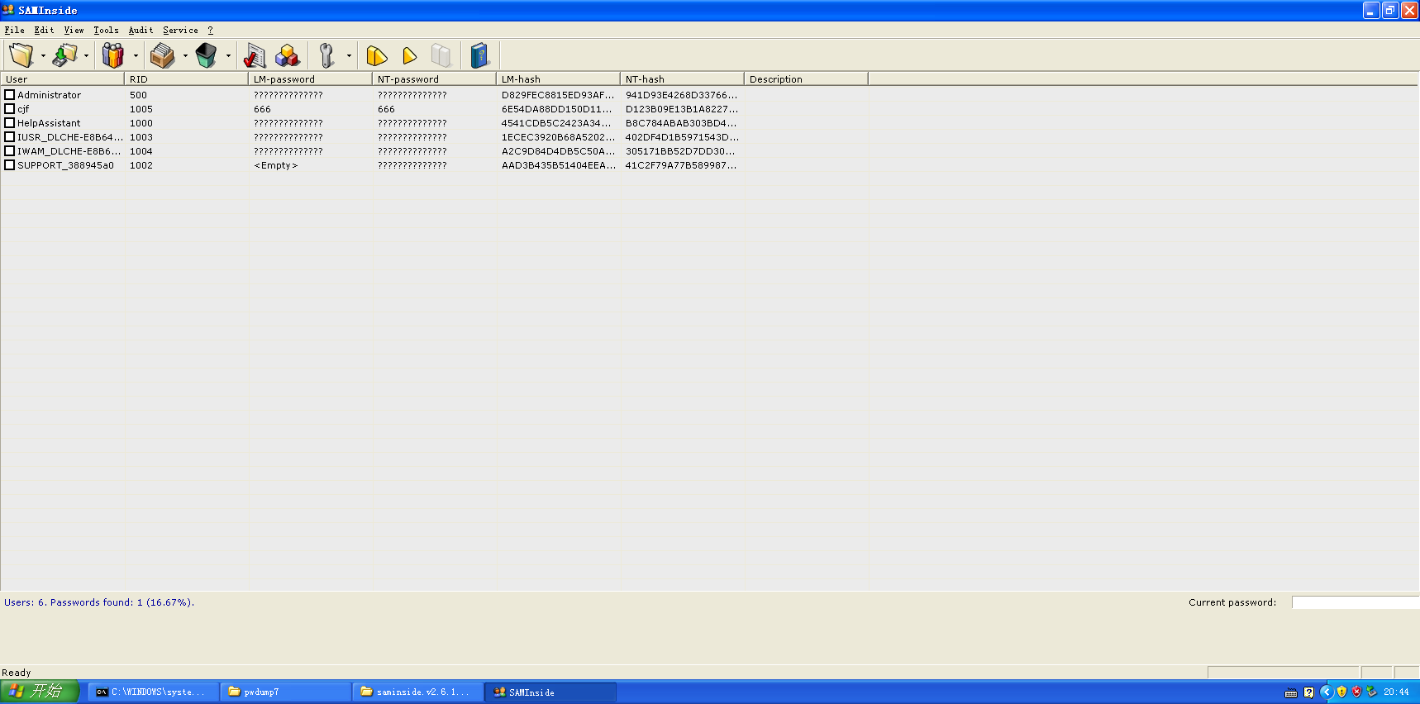The width and height of the screenshot is (1420, 704).
Task: Expand dropdown arrow beside file box icon
Action: point(185,56)
